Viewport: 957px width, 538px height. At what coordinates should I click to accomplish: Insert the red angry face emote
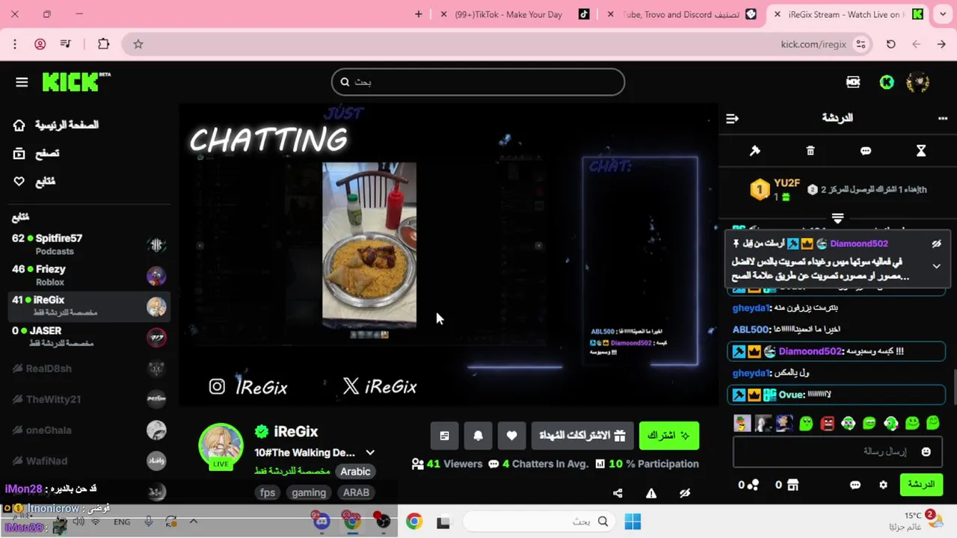pyautogui.click(x=827, y=424)
